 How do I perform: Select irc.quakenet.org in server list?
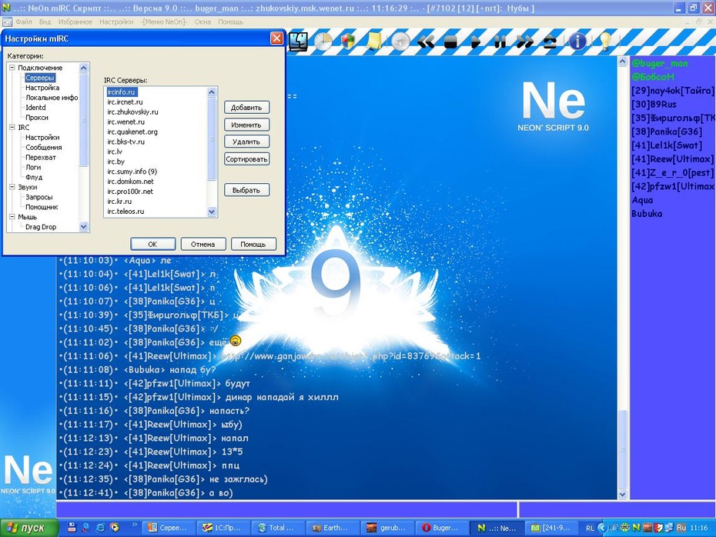coord(132,132)
